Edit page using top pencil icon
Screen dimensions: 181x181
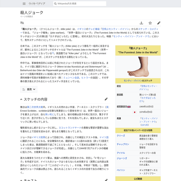(x=159, y=23)
